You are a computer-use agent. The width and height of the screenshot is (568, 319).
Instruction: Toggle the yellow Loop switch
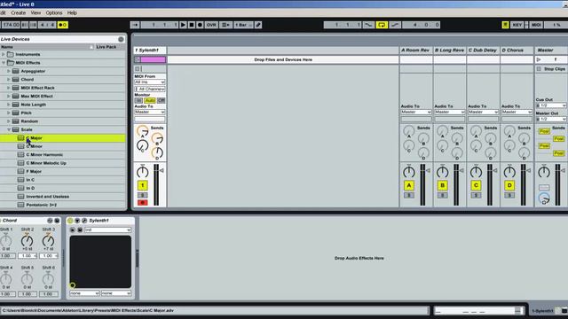(x=382, y=25)
